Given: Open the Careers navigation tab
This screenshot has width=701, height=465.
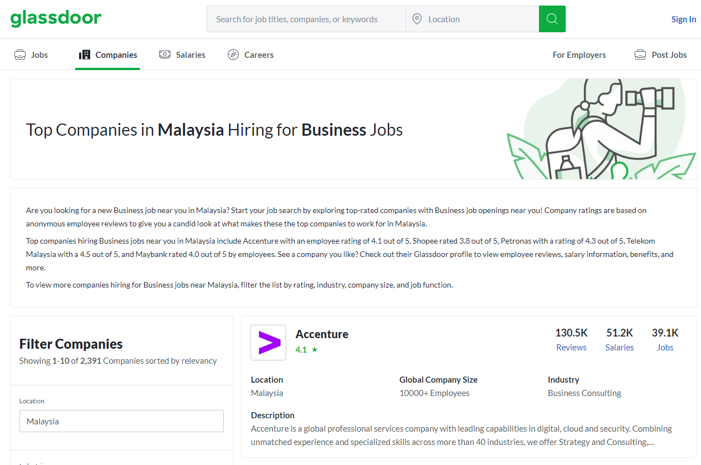Looking at the screenshot, I should (x=259, y=55).
